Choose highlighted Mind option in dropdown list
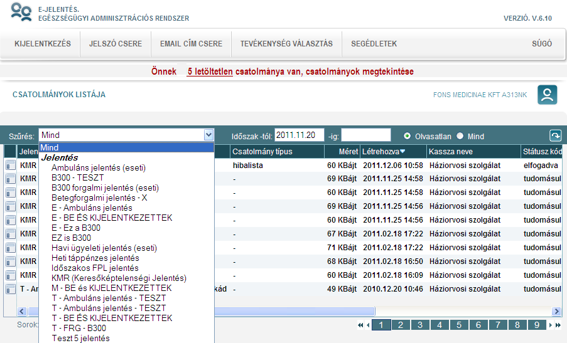The image size is (567, 343). tap(127, 147)
